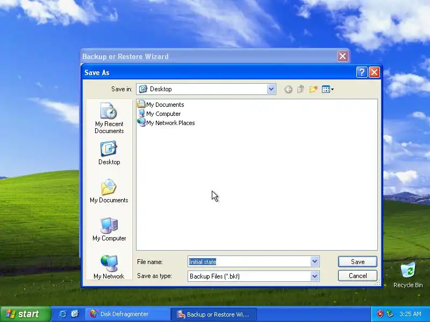The width and height of the screenshot is (430, 322).
Task: Click the Back navigation arrow icon
Action: (288, 89)
